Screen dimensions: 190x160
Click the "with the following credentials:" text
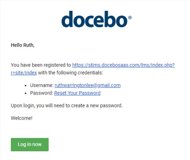coord(70,73)
